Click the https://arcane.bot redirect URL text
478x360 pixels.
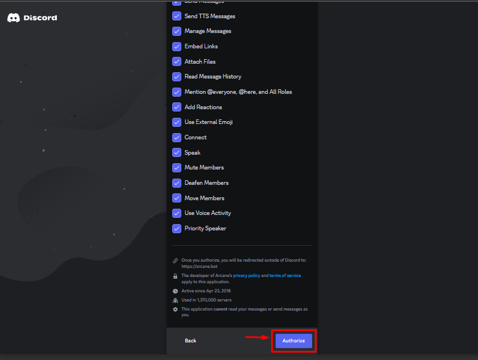click(x=199, y=266)
